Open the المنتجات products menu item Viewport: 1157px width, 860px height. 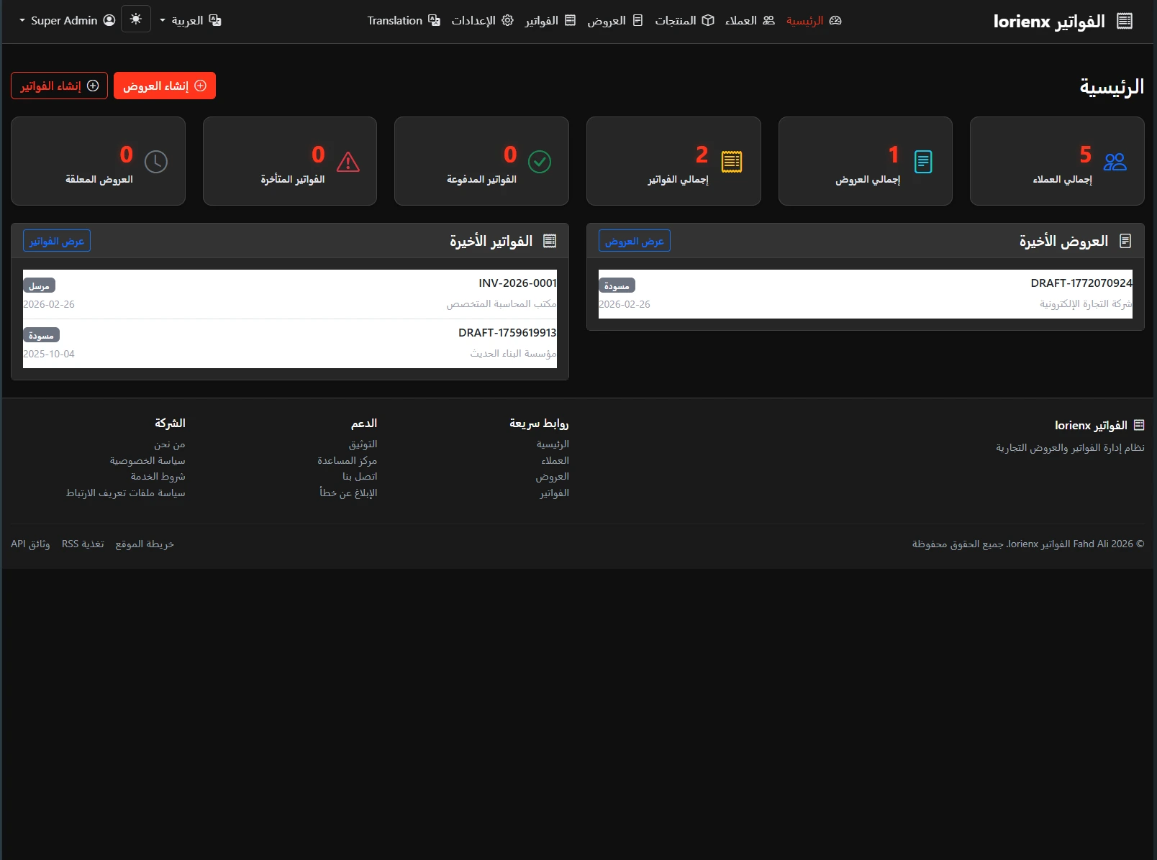pyautogui.click(x=684, y=20)
